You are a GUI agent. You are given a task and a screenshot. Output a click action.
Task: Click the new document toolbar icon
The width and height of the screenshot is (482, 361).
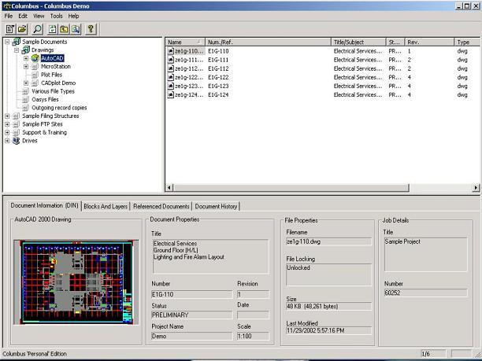coord(10,29)
